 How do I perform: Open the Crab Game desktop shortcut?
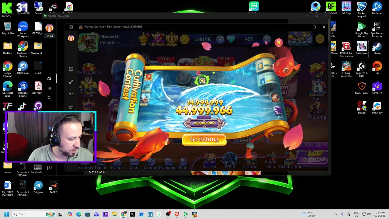pyautogui.click(x=362, y=49)
